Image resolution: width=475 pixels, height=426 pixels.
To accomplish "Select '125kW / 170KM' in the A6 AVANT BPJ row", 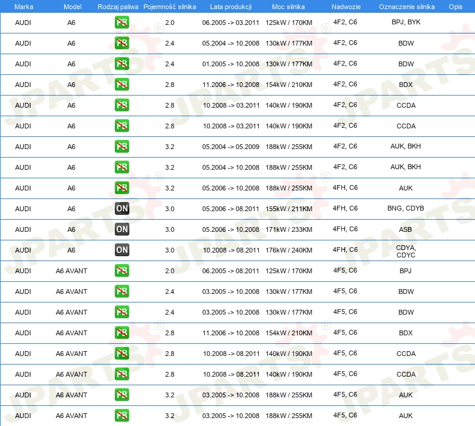I will point(289,271).
